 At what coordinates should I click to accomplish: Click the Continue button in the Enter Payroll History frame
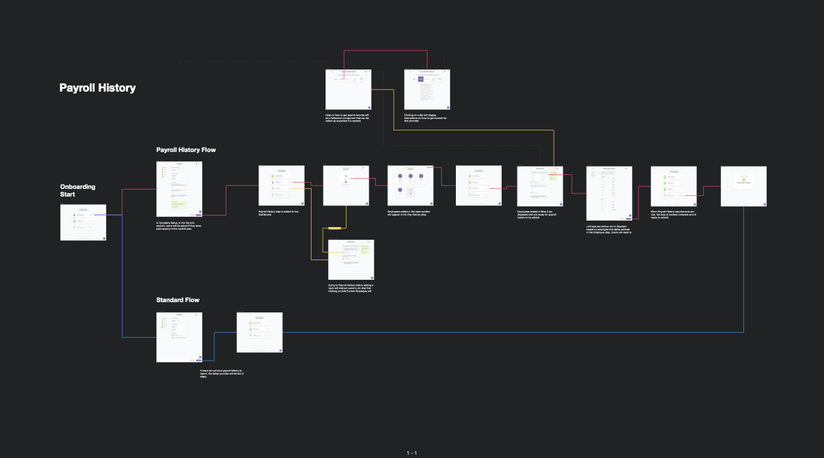[x=628, y=219]
